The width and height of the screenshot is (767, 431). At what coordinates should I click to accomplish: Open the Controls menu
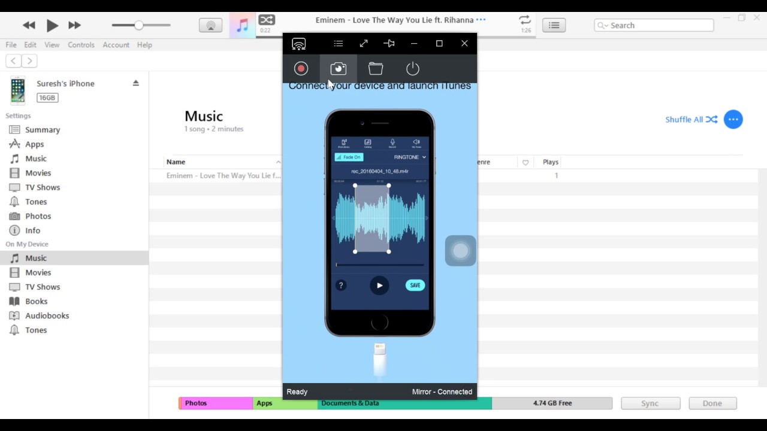point(81,45)
